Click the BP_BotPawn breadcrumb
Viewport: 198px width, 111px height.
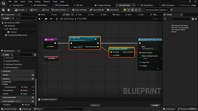(x=67, y=19)
